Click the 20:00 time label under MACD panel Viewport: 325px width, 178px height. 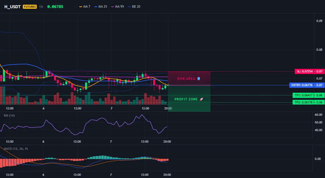coord(167,175)
